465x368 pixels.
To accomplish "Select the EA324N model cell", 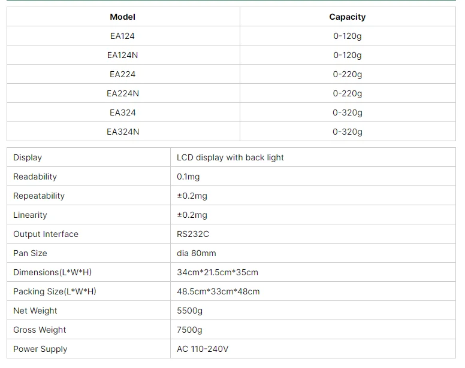I will click(122, 132).
